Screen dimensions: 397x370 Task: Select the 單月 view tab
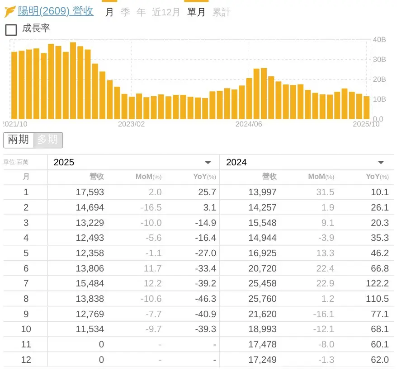196,12
